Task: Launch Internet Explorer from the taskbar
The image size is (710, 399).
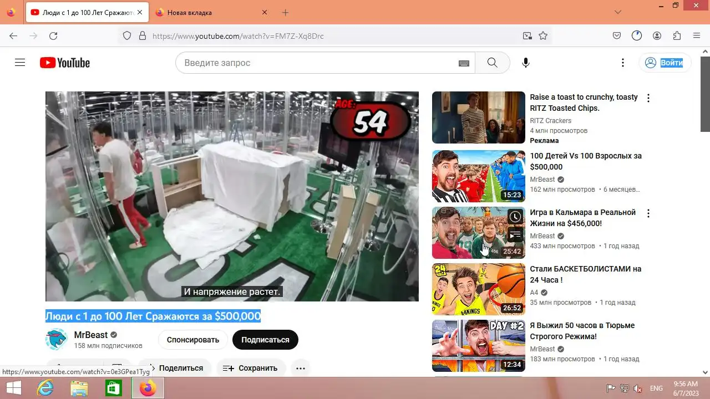Action: coord(45,388)
